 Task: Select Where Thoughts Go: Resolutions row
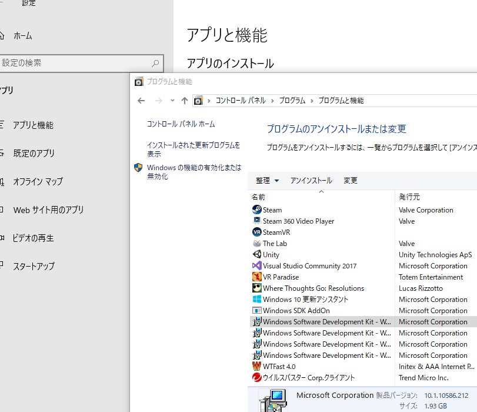click(363, 288)
